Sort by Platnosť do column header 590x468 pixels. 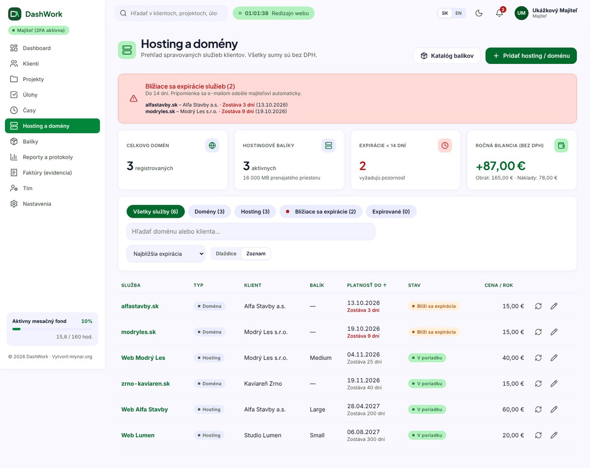pos(367,285)
